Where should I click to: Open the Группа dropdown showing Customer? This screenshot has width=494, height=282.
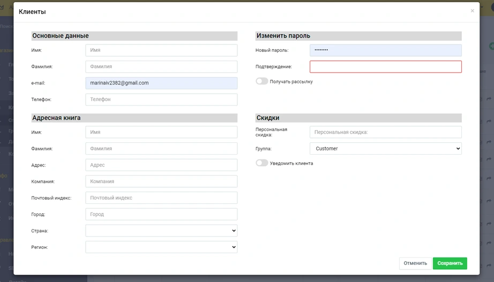click(x=385, y=149)
